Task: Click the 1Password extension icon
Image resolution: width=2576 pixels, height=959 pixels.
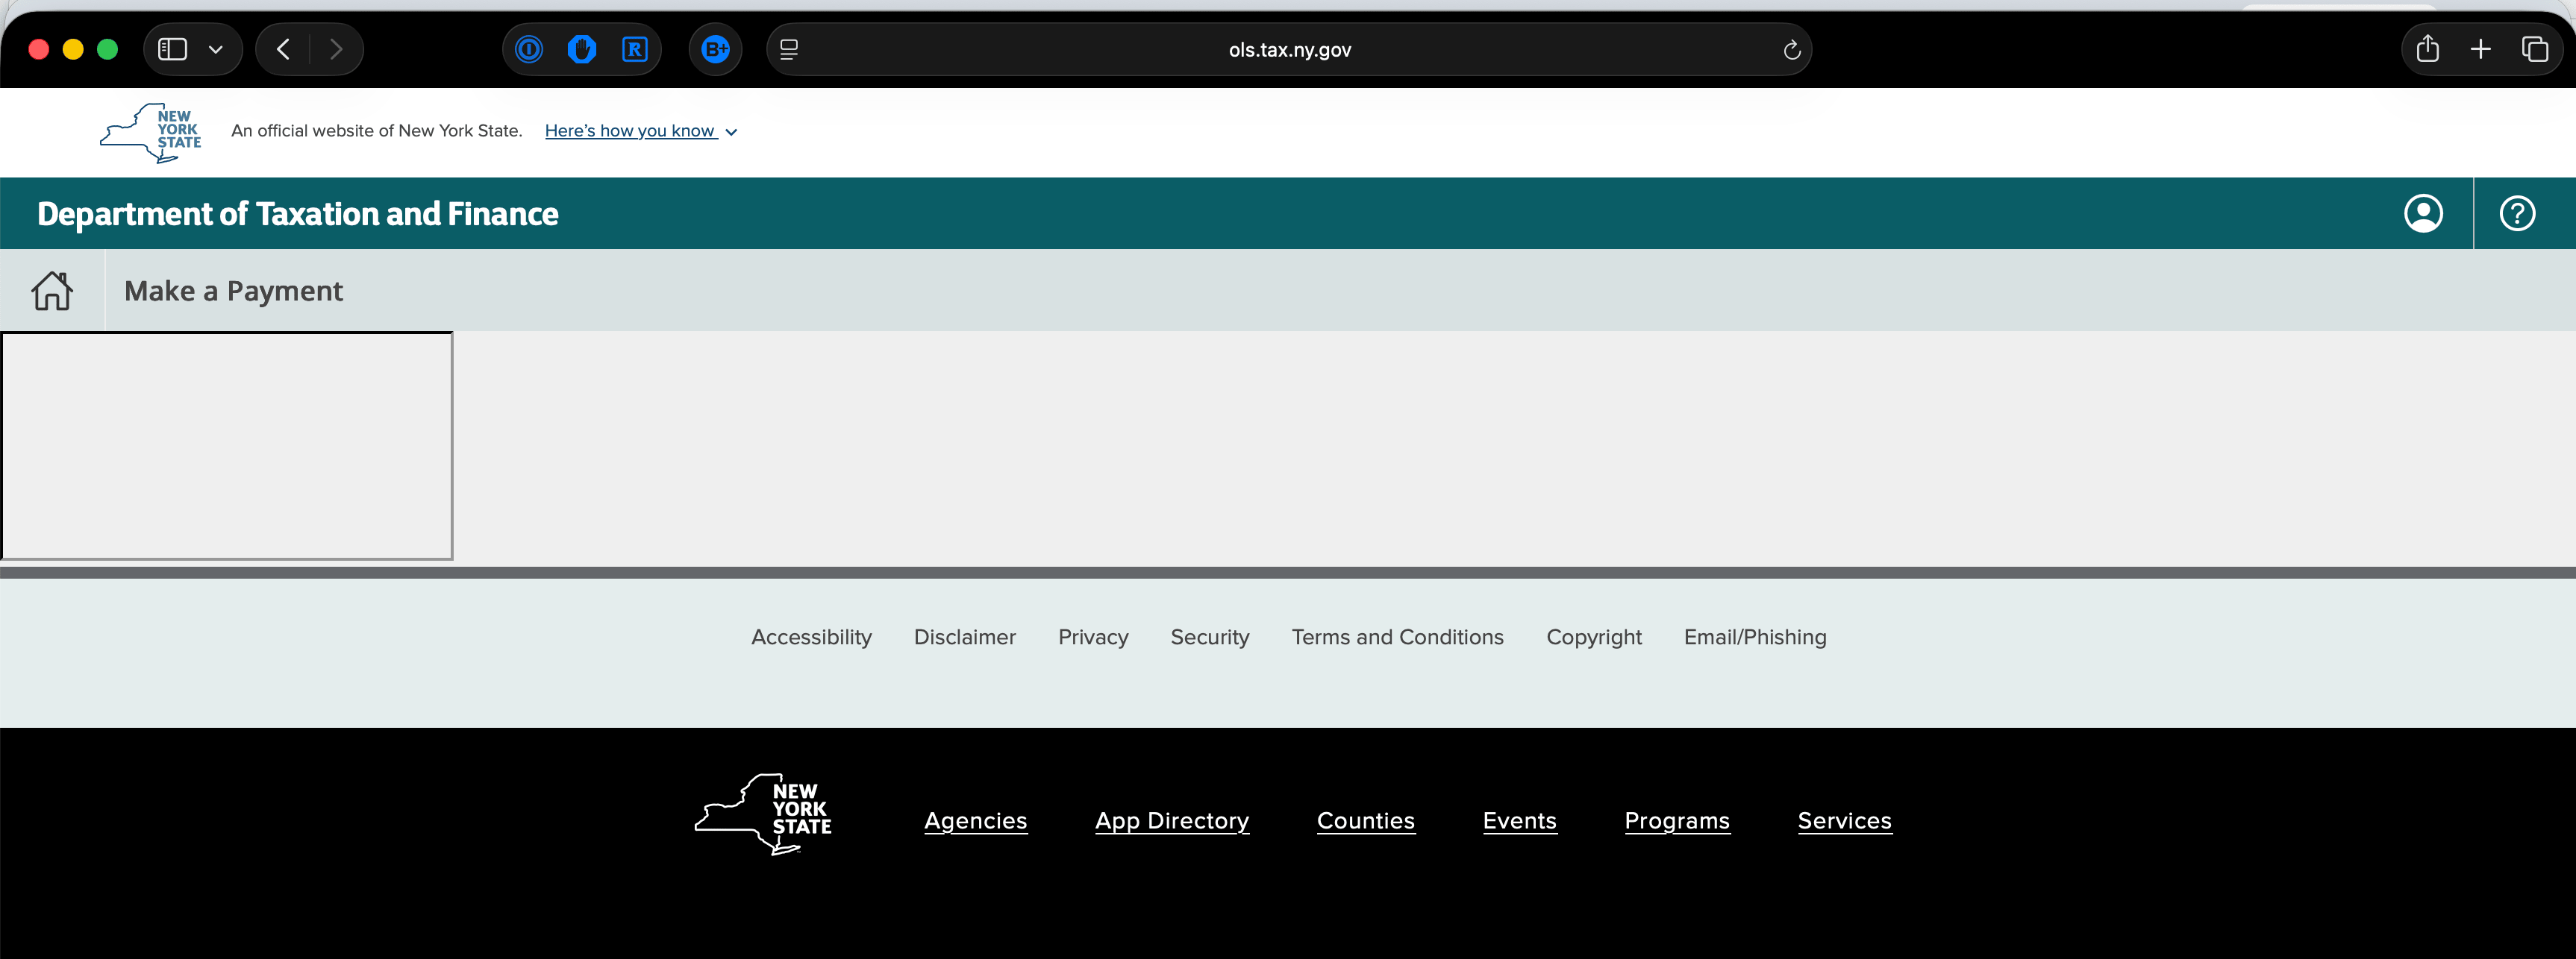Action: [x=529, y=49]
